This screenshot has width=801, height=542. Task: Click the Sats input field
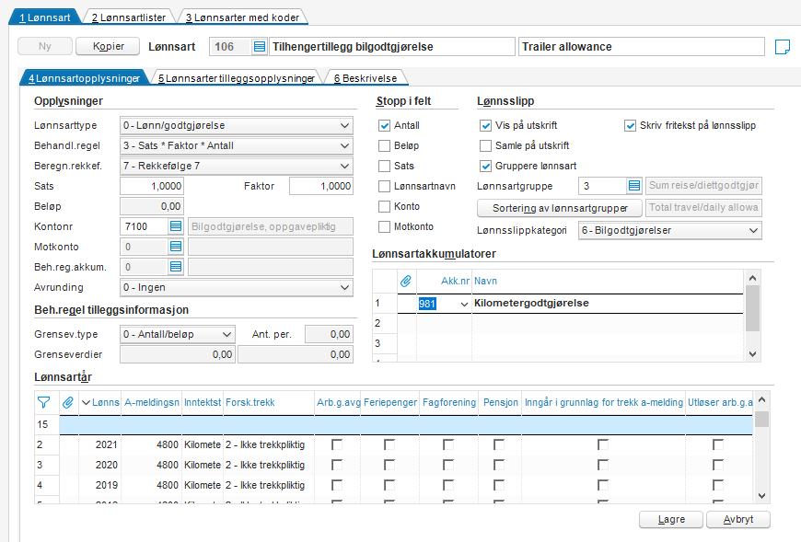[x=152, y=186]
